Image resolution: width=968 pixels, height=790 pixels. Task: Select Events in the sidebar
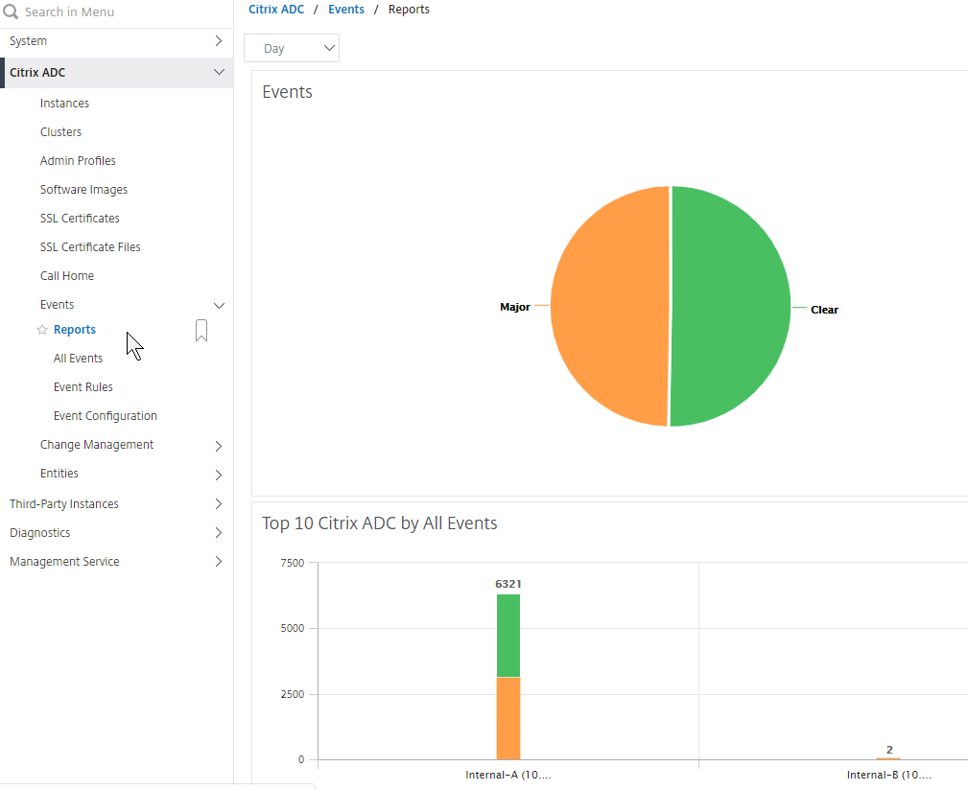pos(57,305)
